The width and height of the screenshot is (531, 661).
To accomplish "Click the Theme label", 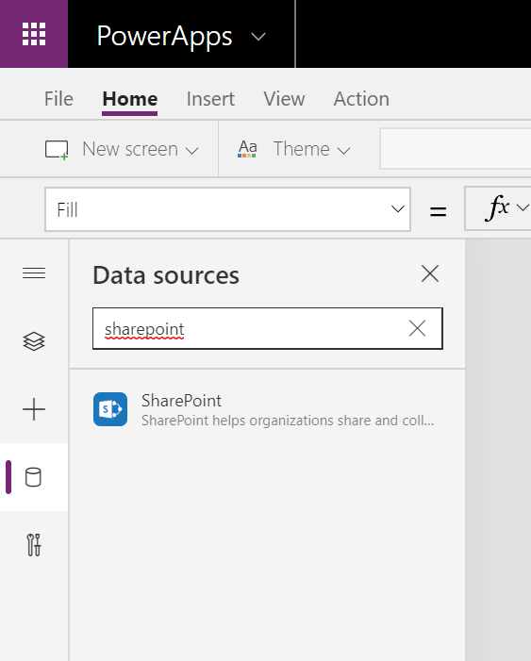I will (302, 149).
